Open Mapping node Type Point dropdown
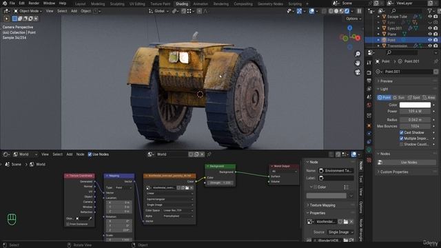Screen dimensions: 441x248 click(x=123, y=187)
